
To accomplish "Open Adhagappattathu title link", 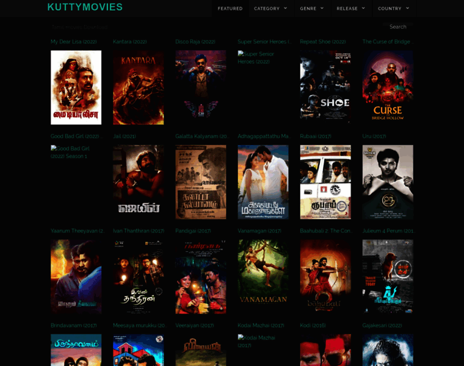I will (264, 136).
